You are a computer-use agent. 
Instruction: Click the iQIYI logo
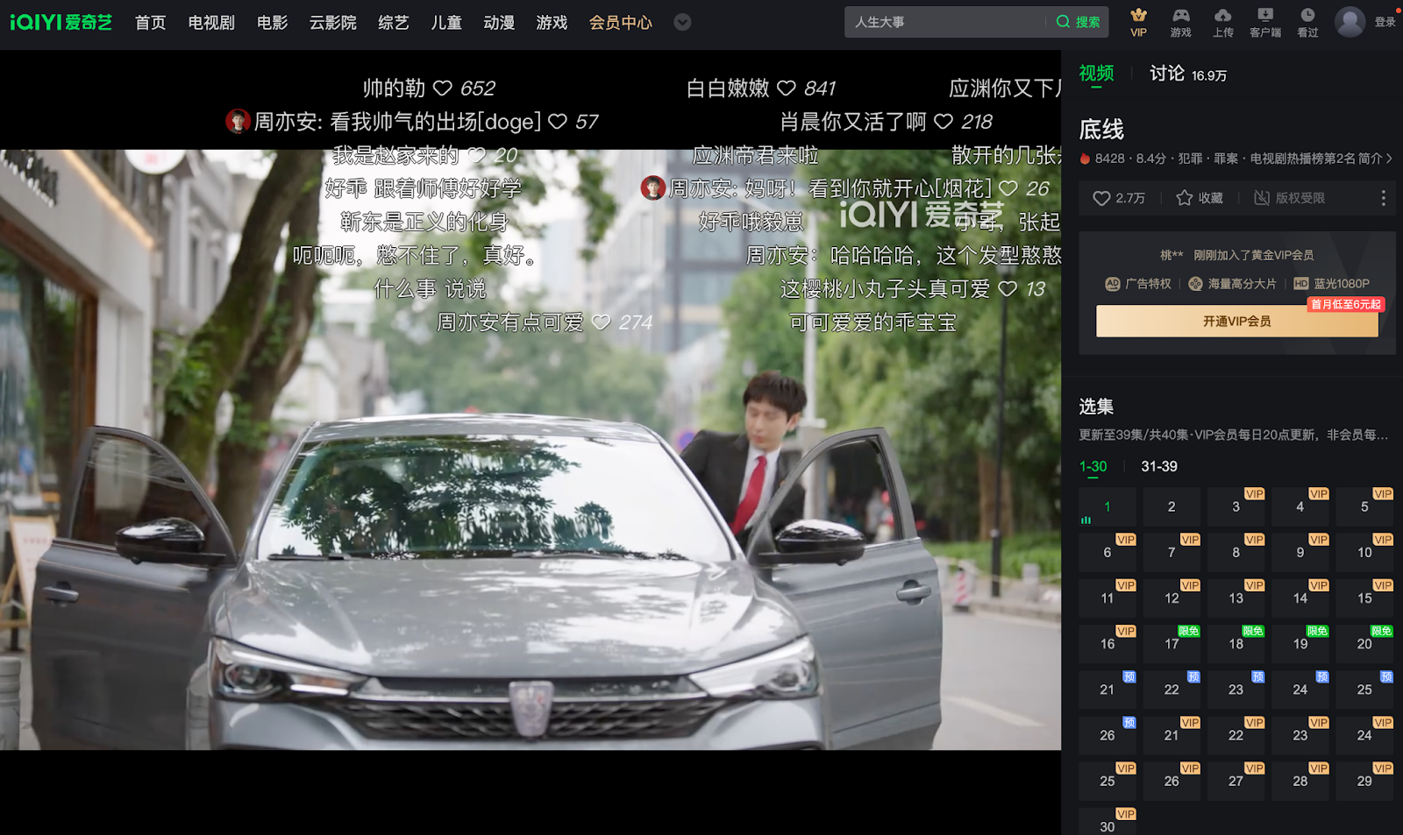61,22
